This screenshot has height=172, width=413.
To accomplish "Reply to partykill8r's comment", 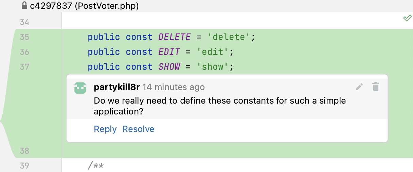I will click(105, 129).
